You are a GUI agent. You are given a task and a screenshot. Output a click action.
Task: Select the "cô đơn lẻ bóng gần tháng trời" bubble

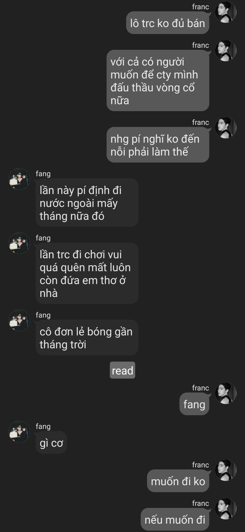click(87, 338)
